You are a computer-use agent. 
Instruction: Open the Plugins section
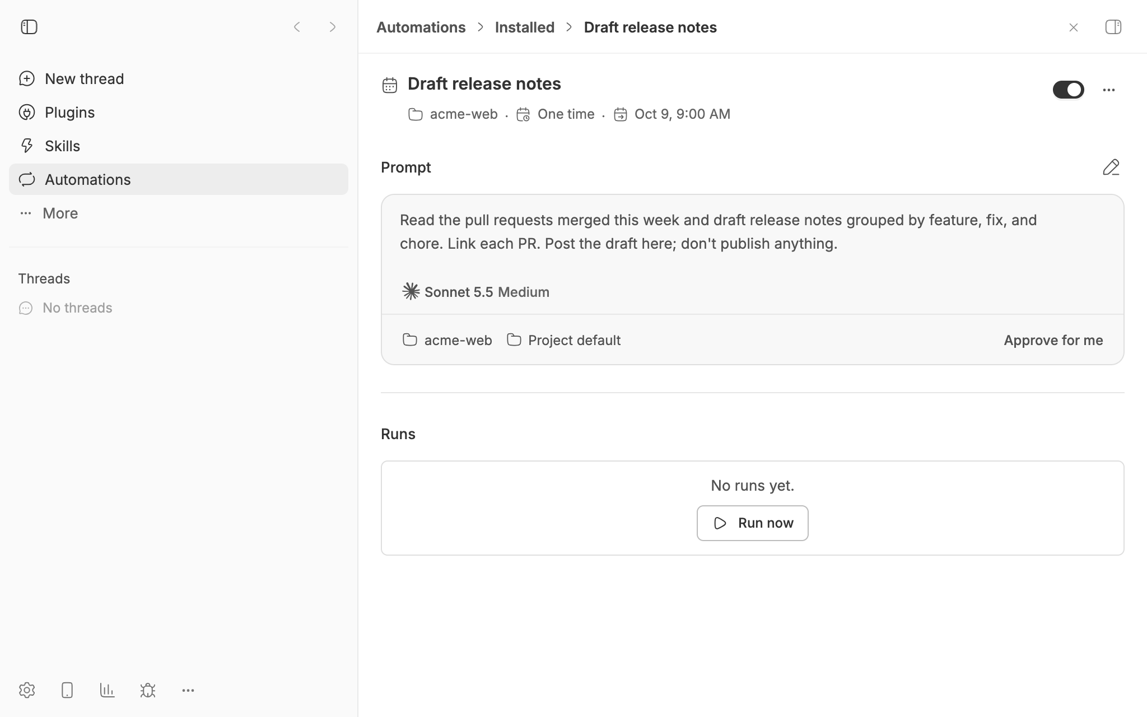pyautogui.click(x=179, y=112)
